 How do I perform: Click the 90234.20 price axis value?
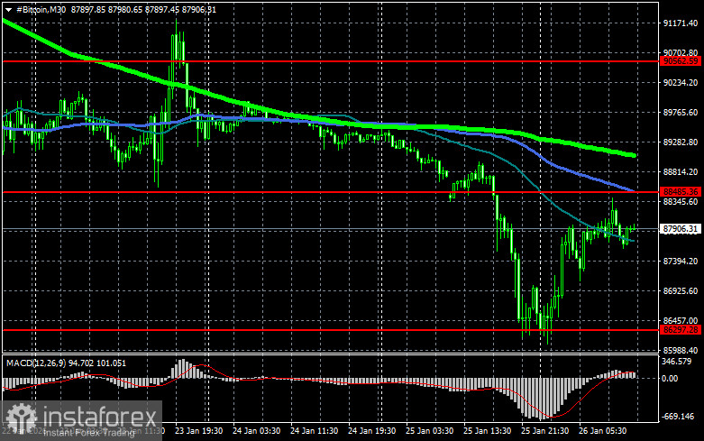click(681, 83)
